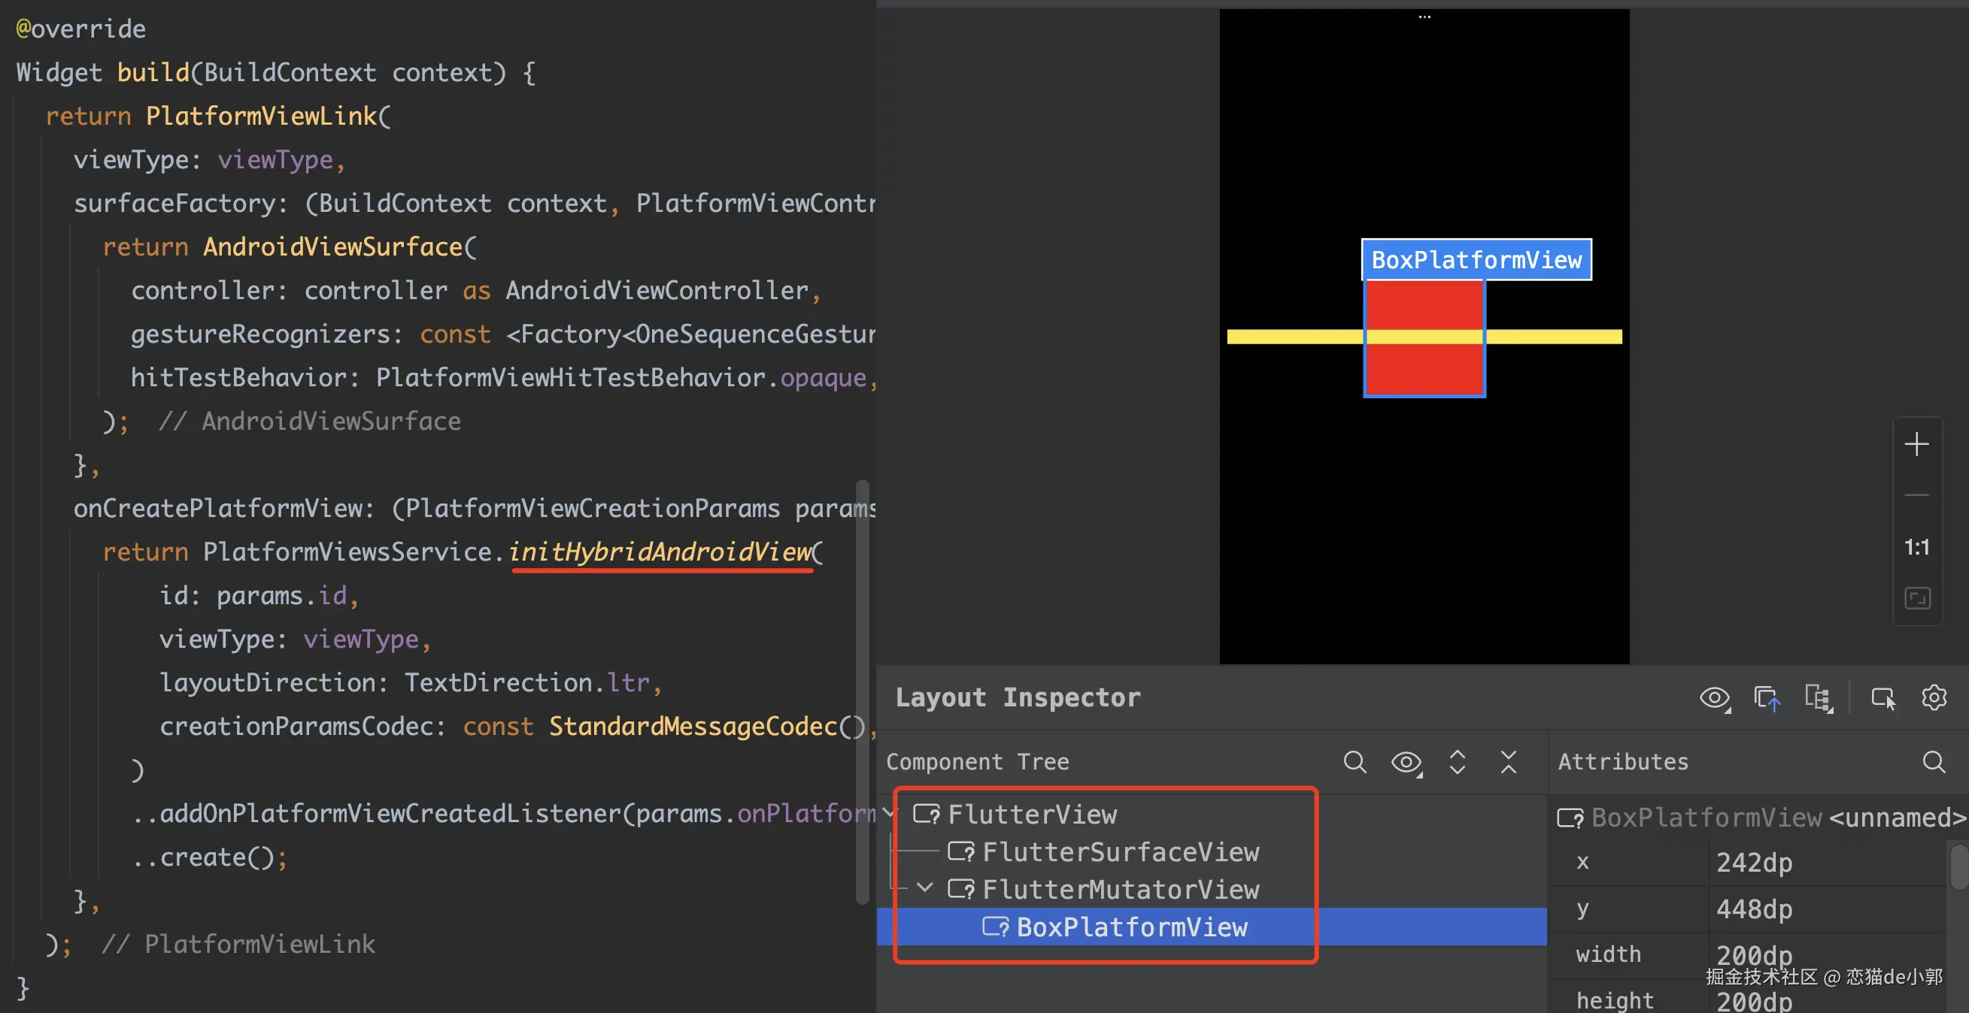The image size is (1969, 1013).
Task: Collapse the FlutterMutatorView tree node
Action: click(925, 888)
